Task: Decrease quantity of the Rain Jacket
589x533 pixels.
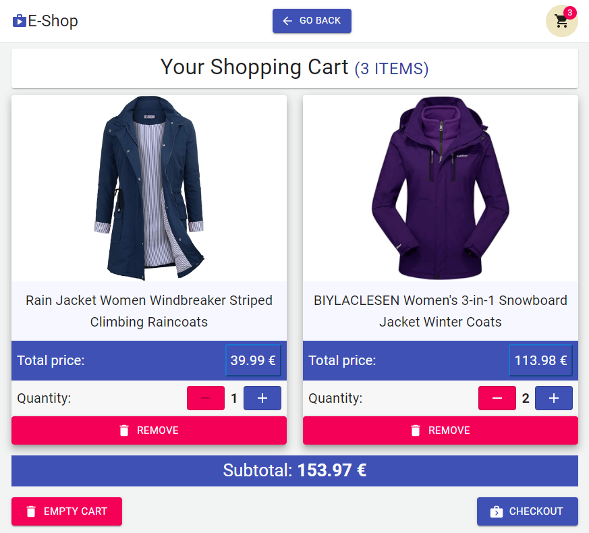Action: [x=206, y=398]
